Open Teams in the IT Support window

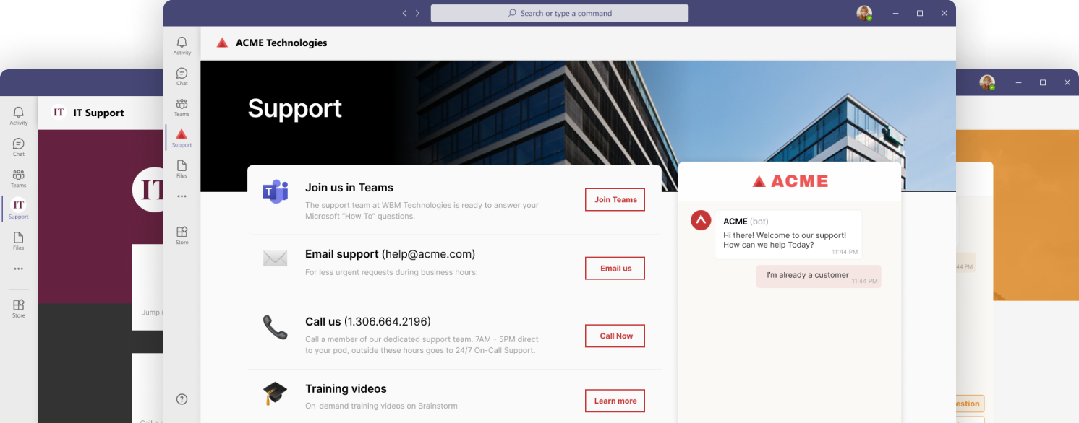pos(19,178)
